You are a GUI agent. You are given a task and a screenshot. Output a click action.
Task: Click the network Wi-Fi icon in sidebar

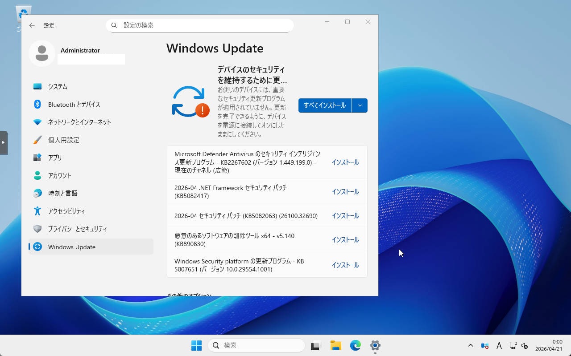(37, 122)
